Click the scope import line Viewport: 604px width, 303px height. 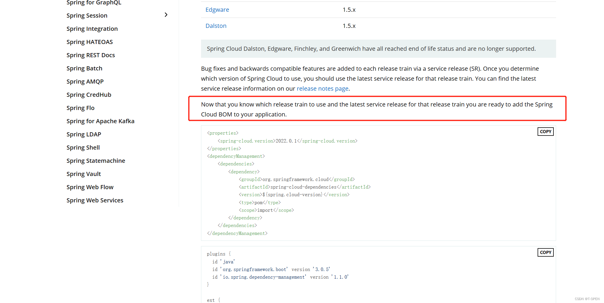pyautogui.click(x=266, y=210)
